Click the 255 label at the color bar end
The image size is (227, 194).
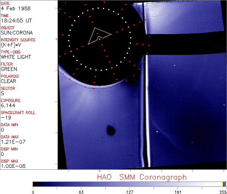pos(222,191)
